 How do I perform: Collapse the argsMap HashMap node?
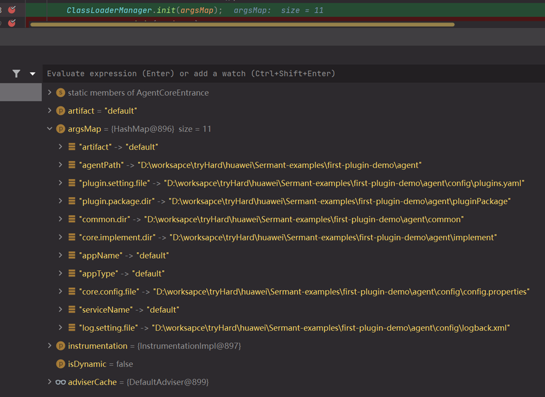(x=50, y=129)
